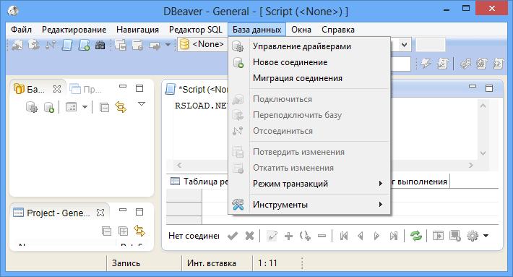Create a new SQL script with the plus icon
The height and width of the screenshot is (277, 513).
tap(84, 45)
